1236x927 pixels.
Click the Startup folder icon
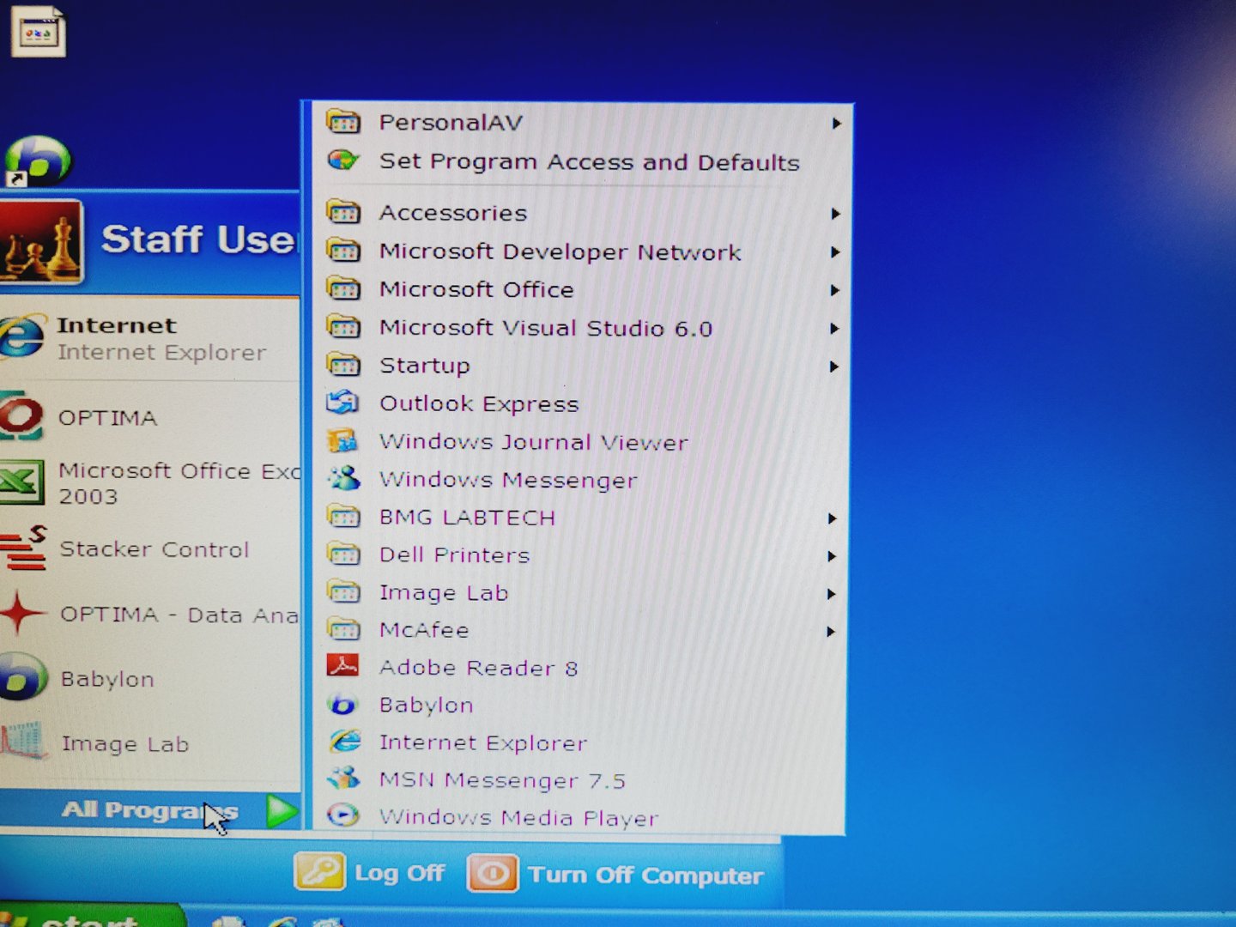click(x=343, y=365)
